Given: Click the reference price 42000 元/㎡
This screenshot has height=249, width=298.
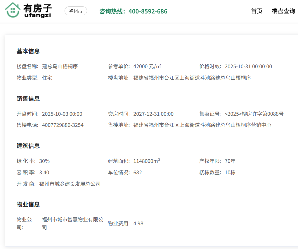Looking at the screenshot, I should point(147,66).
